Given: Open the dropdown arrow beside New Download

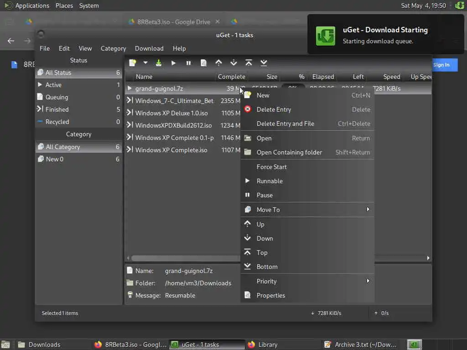Looking at the screenshot, I should 145,63.
